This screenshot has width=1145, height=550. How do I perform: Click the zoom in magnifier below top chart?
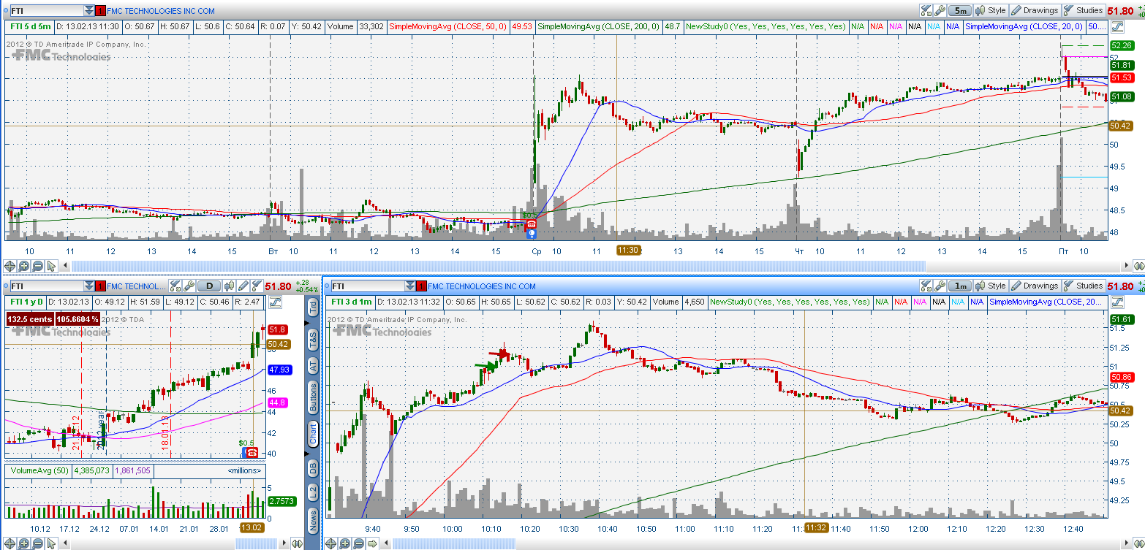23,266
